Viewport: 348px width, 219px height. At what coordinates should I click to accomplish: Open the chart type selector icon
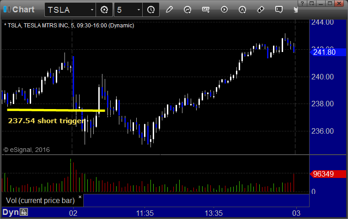187,10
